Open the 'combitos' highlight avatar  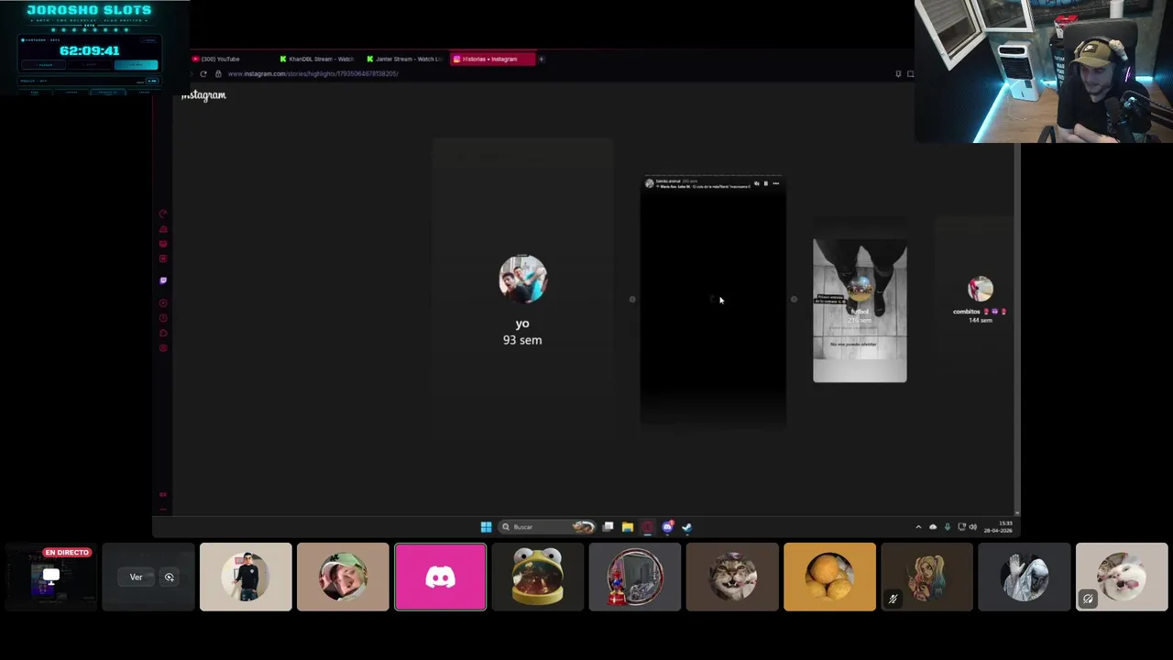coord(981,289)
